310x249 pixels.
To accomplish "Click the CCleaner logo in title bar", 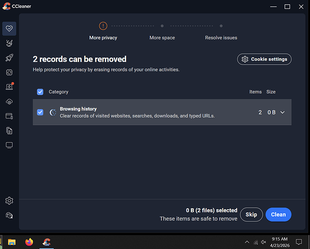I will coord(6,6).
